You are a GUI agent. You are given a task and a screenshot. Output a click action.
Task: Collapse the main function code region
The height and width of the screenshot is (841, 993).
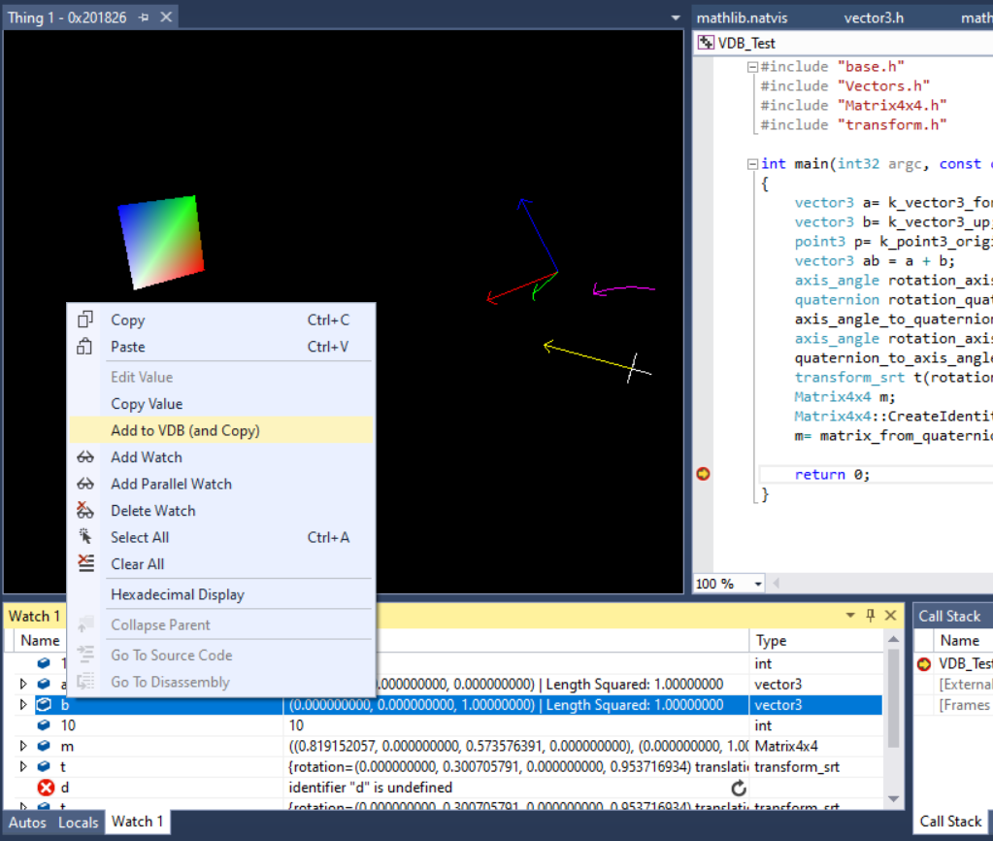tap(752, 163)
